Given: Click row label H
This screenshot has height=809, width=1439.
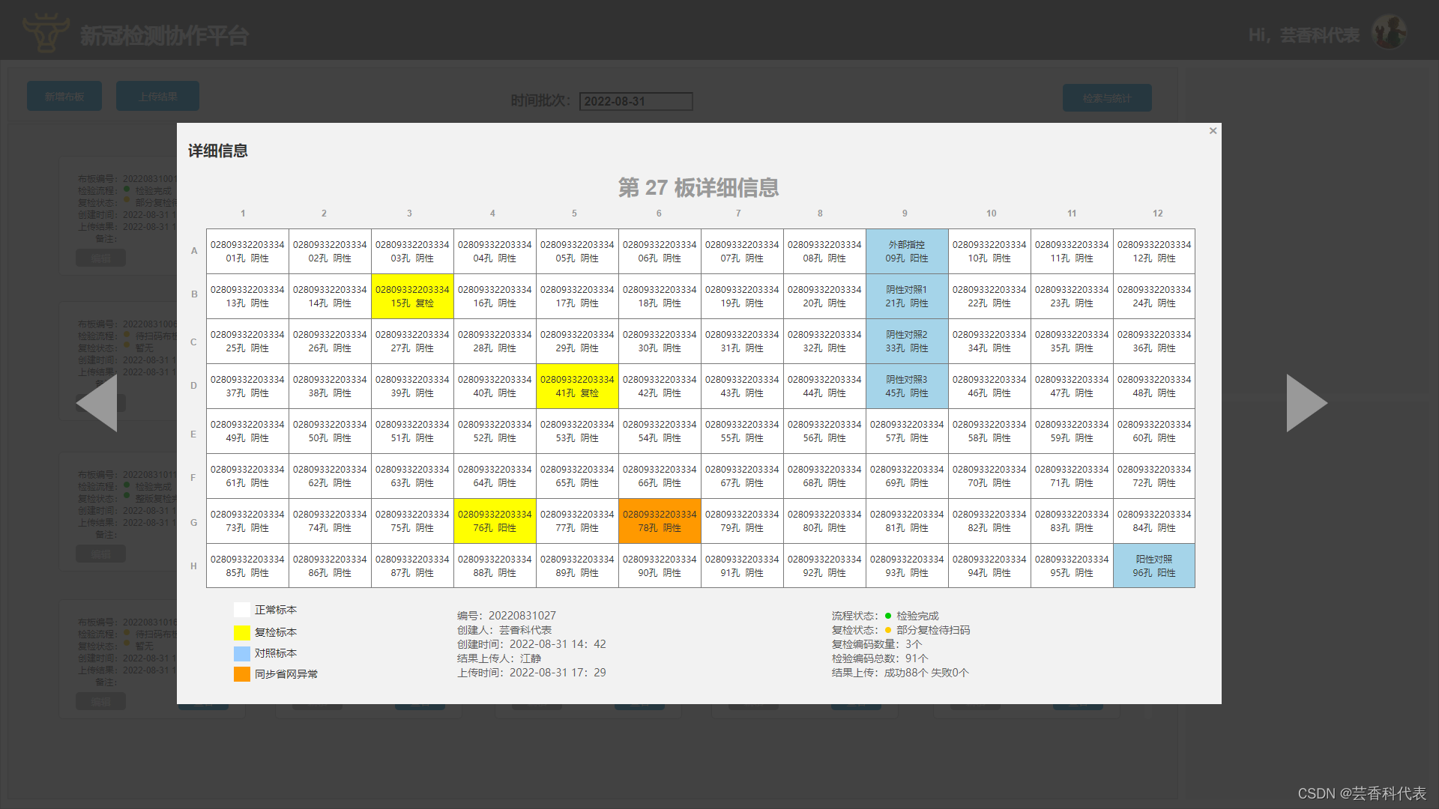Looking at the screenshot, I should pyautogui.click(x=193, y=566).
